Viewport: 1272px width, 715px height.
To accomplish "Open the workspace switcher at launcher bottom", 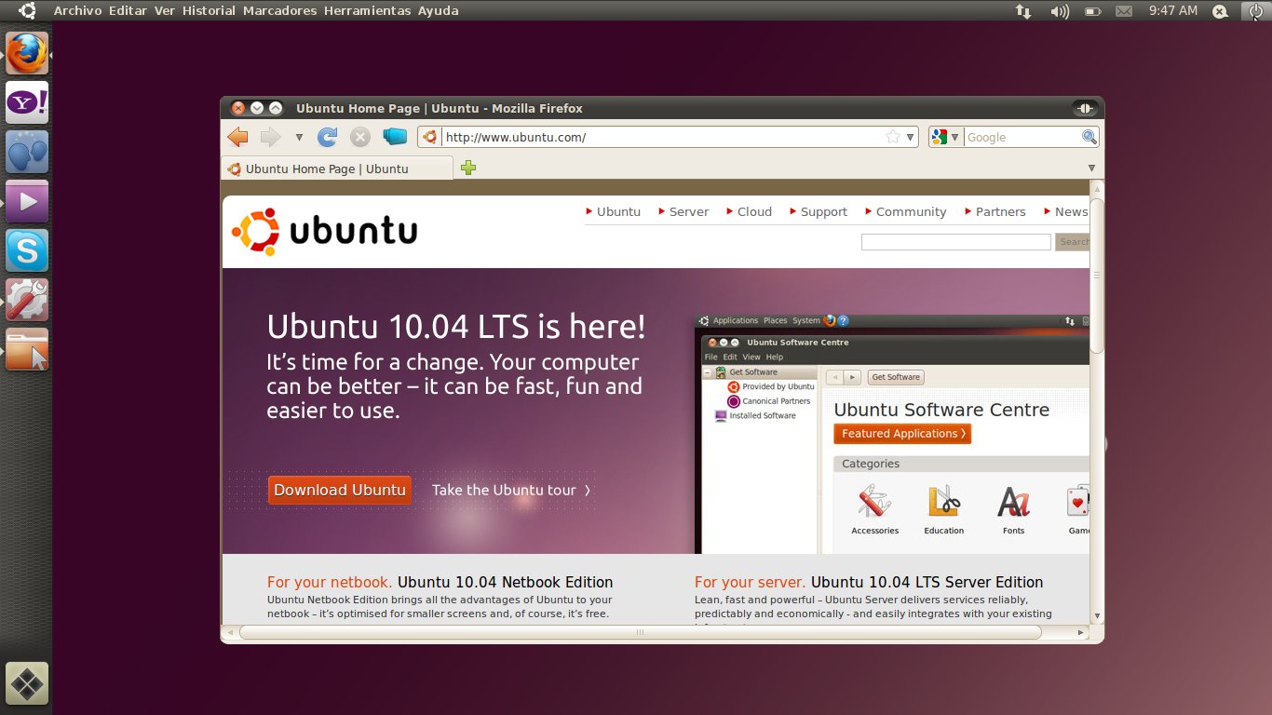I will [27, 683].
